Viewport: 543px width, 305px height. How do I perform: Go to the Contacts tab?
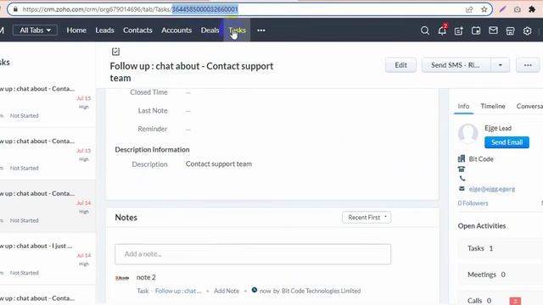click(x=137, y=30)
